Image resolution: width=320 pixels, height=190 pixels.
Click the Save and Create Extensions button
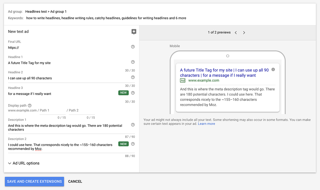point(34,181)
